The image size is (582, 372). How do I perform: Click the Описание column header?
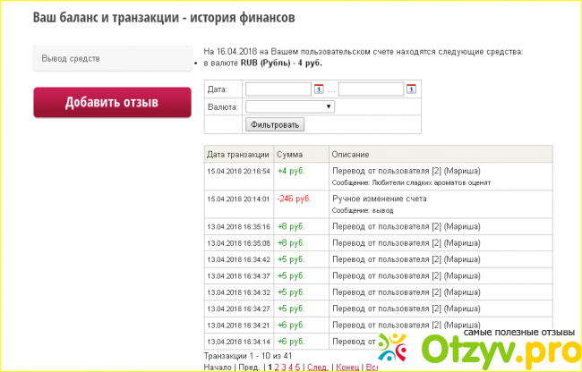[350, 154]
